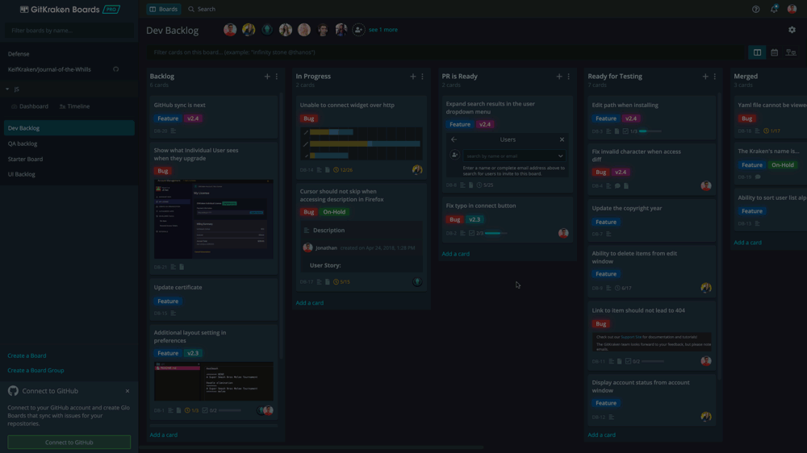Viewport: 807px width, 453px height.
Task: Open Unable to connect widget over http card
Action: click(x=362, y=137)
